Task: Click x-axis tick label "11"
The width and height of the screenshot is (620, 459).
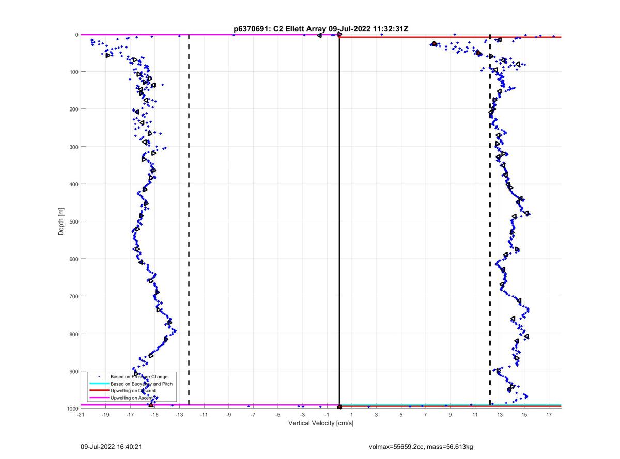Action: [475, 414]
